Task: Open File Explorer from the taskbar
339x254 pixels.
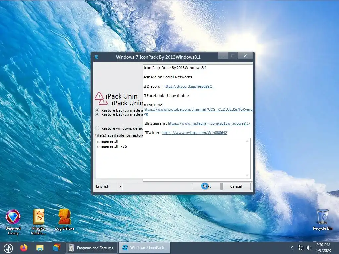Action: pos(40,248)
